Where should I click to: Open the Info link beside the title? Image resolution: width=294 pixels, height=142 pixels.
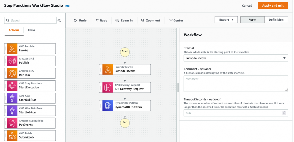click(x=67, y=6)
